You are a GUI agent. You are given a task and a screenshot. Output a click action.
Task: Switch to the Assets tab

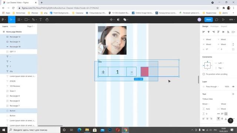[x=13, y=26]
